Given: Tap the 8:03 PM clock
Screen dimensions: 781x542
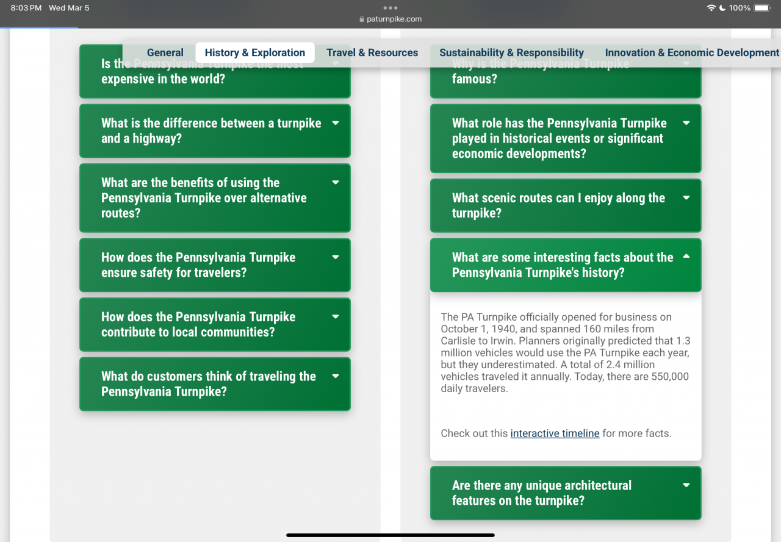Looking at the screenshot, I should [x=26, y=8].
